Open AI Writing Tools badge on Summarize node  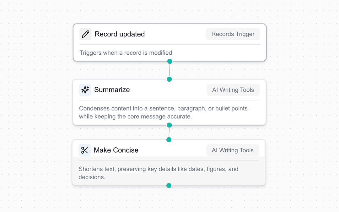(233, 90)
